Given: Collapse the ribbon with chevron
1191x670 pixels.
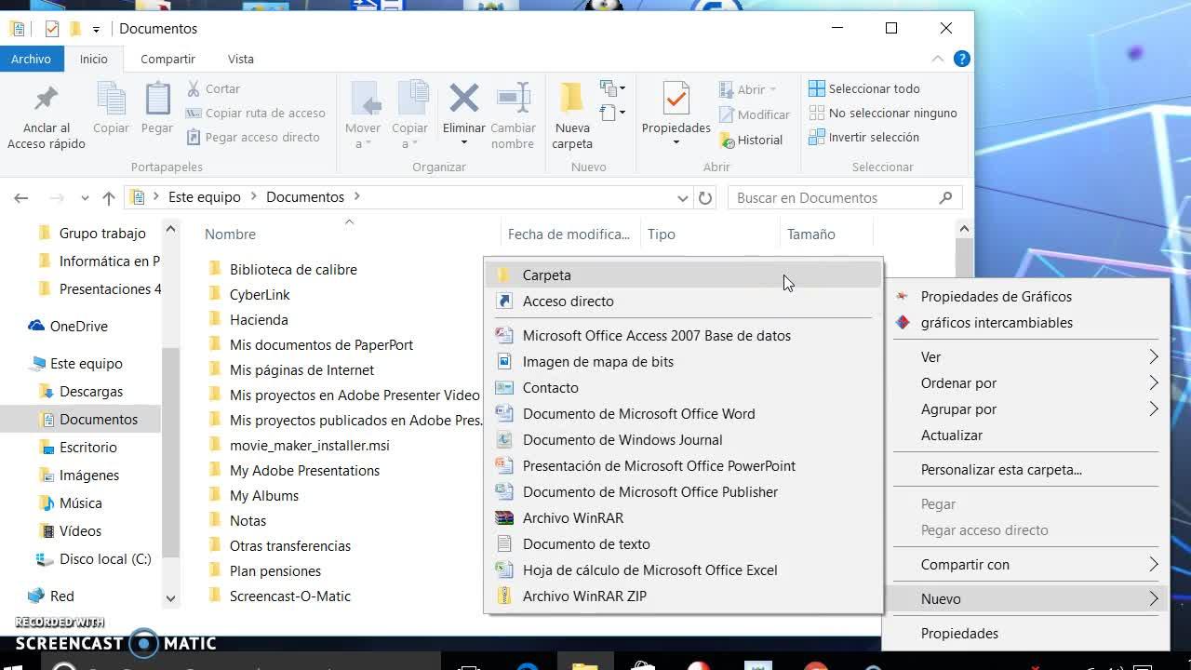Looking at the screenshot, I should pyautogui.click(x=938, y=59).
